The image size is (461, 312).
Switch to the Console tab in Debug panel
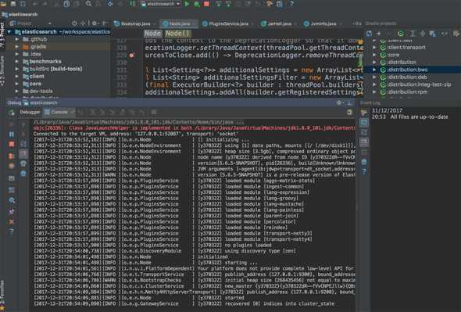(x=59, y=112)
